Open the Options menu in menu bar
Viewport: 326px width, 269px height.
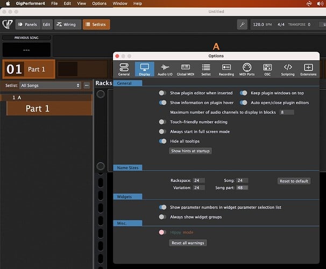point(99,4)
